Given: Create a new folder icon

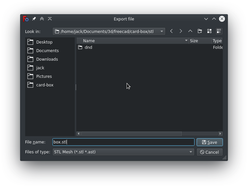Looking at the screenshot, I should [x=200, y=31].
